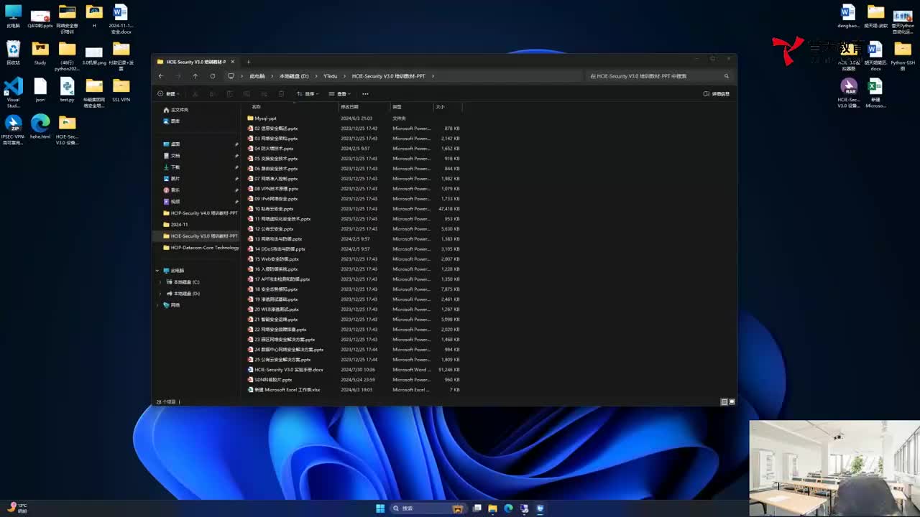
Task: Select the IPSEC-VPN zip desktop icon
Action: pyautogui.click(x=13, y=129)
